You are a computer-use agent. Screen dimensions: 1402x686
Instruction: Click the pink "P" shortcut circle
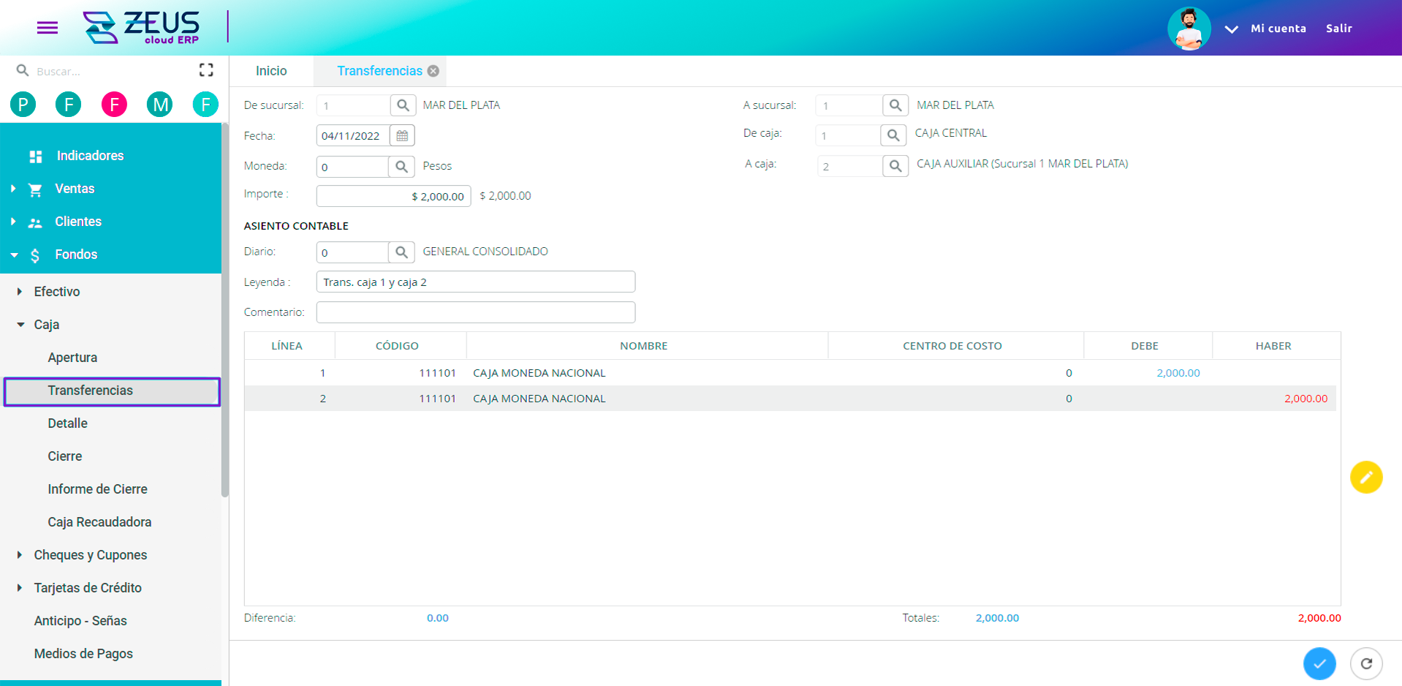(22, 104)
